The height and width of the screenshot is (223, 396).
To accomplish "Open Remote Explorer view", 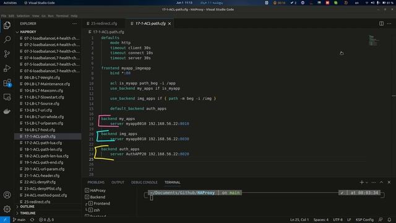I will click(x=7, y=97).
